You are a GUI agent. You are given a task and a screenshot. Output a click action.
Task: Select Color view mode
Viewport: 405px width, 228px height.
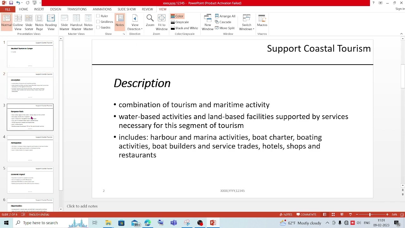(x=177, y=16)
